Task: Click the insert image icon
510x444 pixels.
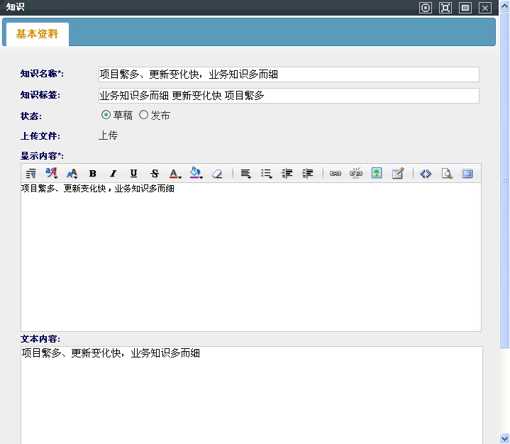Action: pos(377,174)
